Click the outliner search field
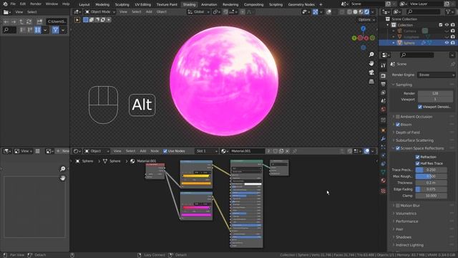The height and width of the screenshot is (258, 458). 424,11
